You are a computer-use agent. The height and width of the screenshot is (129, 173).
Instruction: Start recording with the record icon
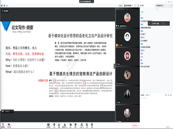coord(76,125)
